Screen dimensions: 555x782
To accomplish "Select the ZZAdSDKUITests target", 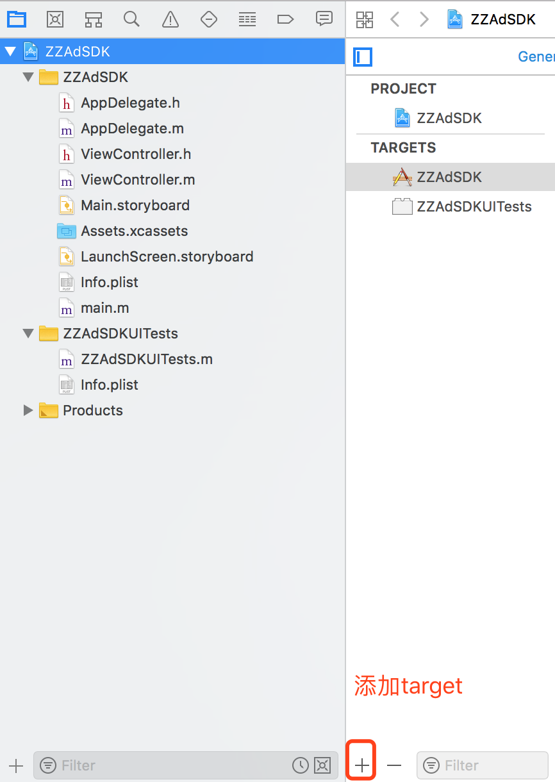I will tap(474, 206).
